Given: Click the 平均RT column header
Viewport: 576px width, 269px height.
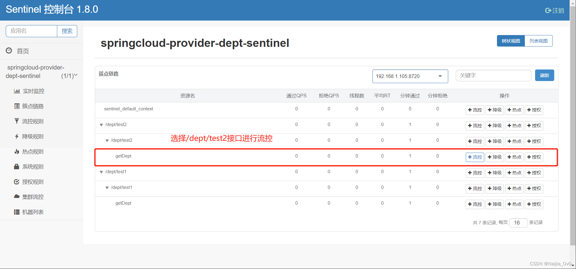Looking at the screenshot, I should tap(382, 96).
